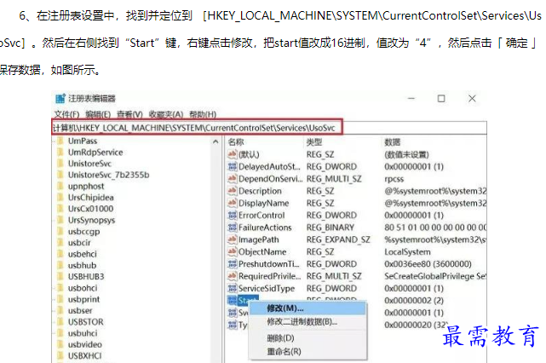The image size is (546, 363).
Task: Open the 帮助(H) menu
Action: [203, 114]
